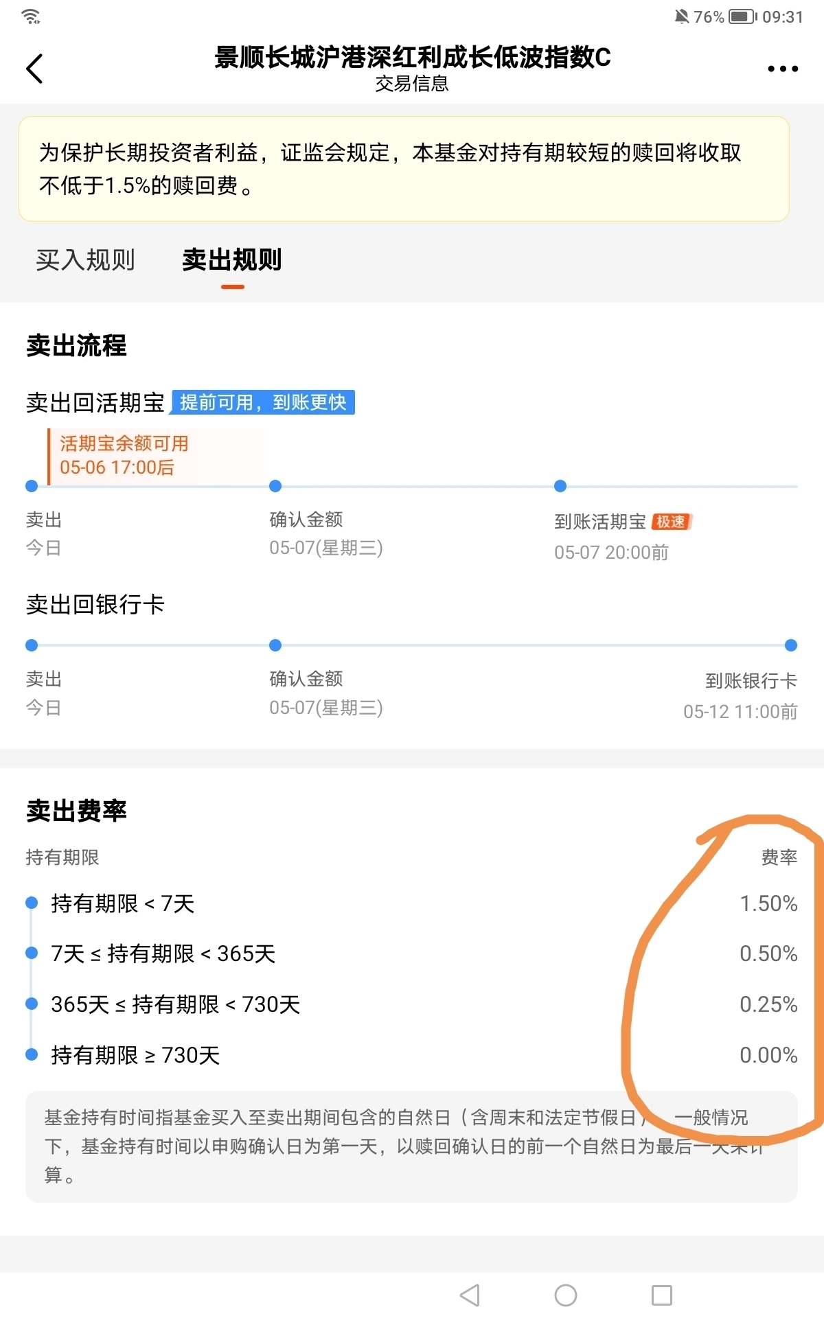
Task: Select the 持有期限 < 7天 fee row
Action: (123, 903)
